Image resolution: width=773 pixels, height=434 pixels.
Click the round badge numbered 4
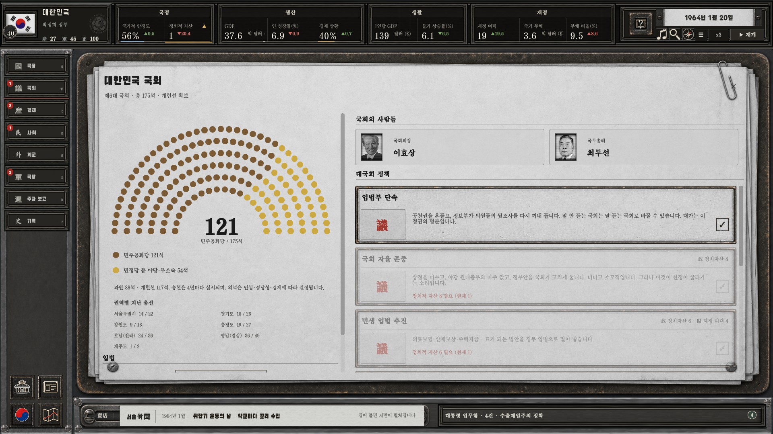(752, 415)
